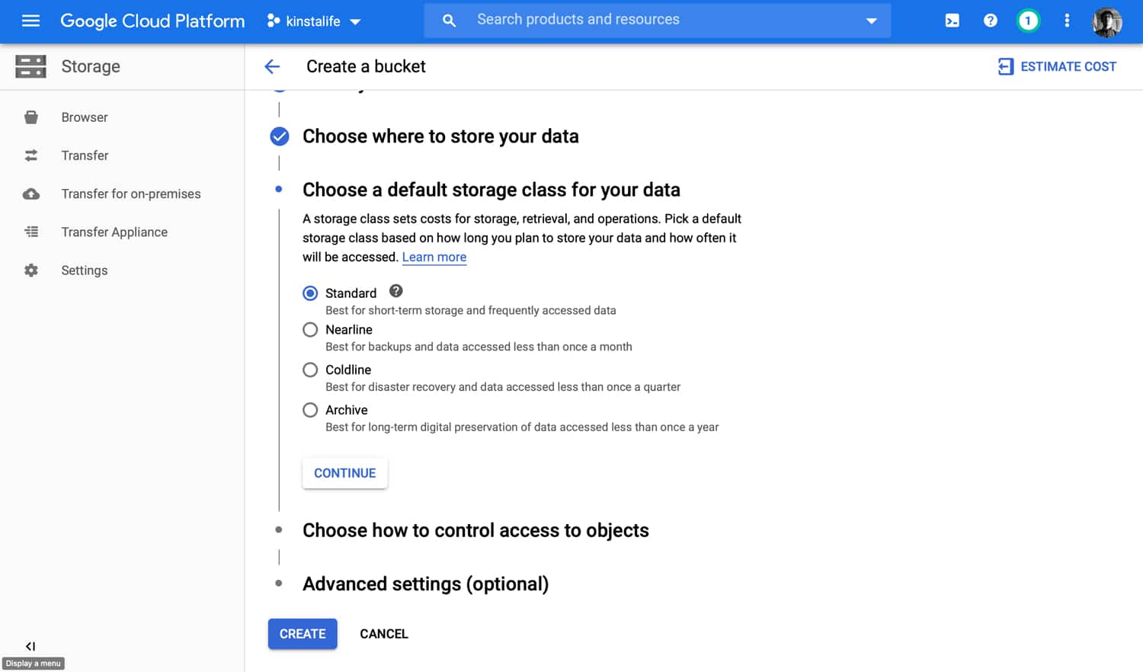The height and width of the screenshot is (672, 1143).
Task: Select the Archive storage class
Action: click(310, 409)
